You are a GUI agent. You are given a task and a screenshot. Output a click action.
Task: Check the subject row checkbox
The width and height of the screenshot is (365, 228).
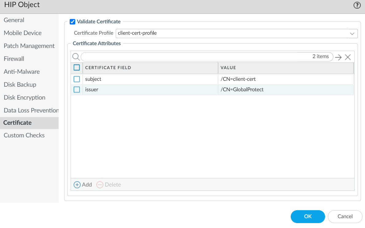(76, 79)
